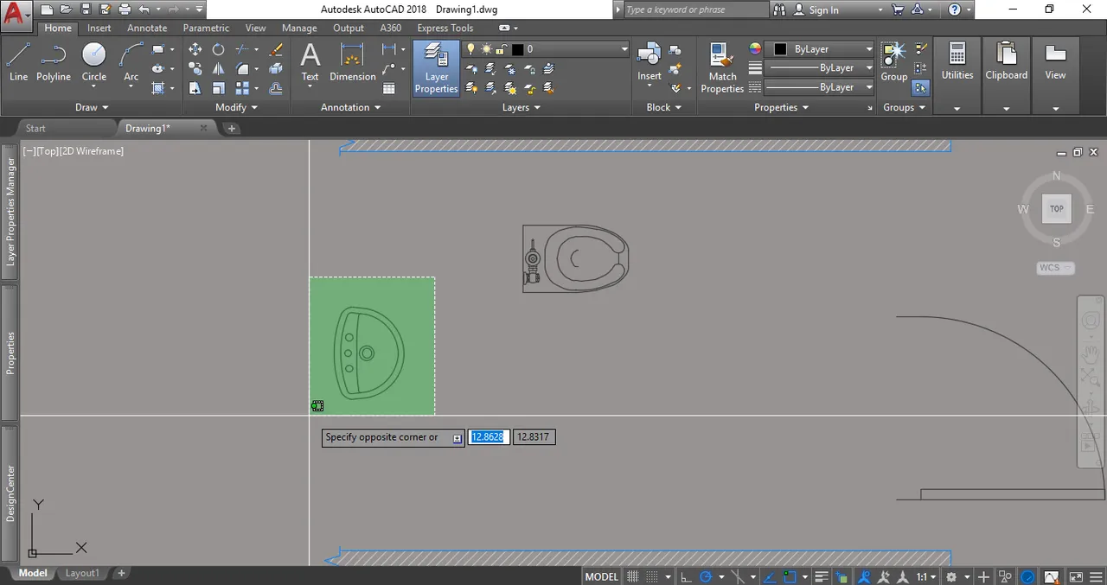Toggle the grid display in status bar
Viewport: 1107px width, 585px height.
633,576
